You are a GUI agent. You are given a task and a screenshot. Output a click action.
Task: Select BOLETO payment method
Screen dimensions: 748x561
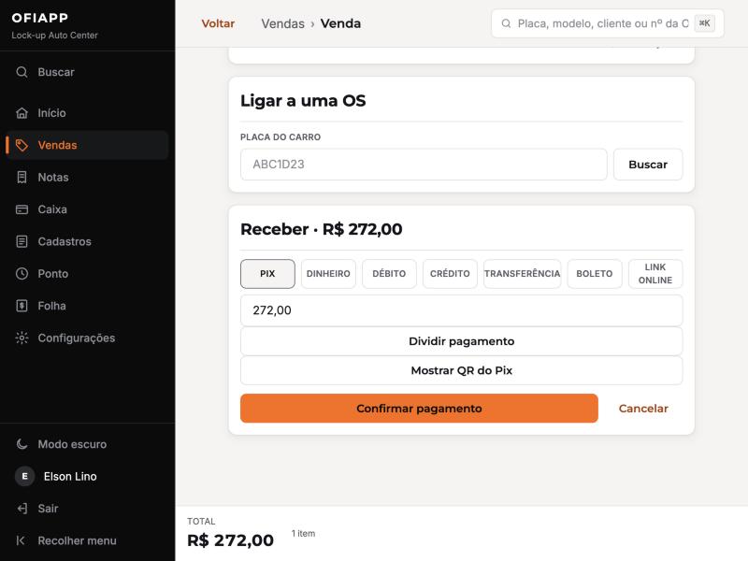pyautogui.click(x=595, y=274)
